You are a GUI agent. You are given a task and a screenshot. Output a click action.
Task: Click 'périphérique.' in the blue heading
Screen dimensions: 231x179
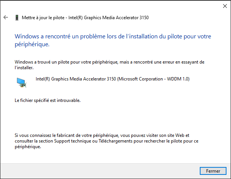pos(32,44)
